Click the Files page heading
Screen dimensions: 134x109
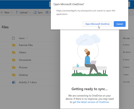(5, 27)
